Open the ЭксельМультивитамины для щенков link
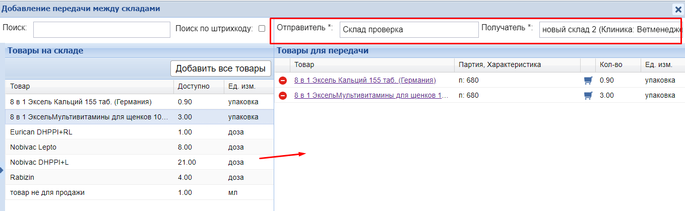Viewport: 685px width, 211px height. point(370,95)
